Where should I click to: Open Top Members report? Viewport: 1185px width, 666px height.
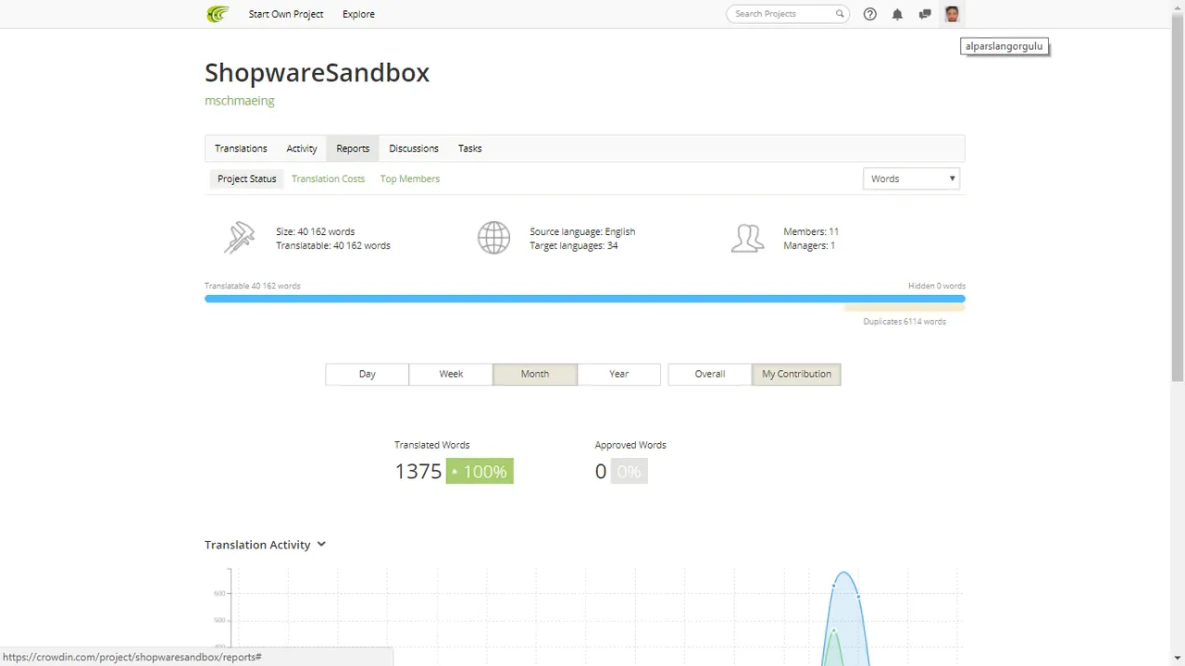(x=409, y=179)
